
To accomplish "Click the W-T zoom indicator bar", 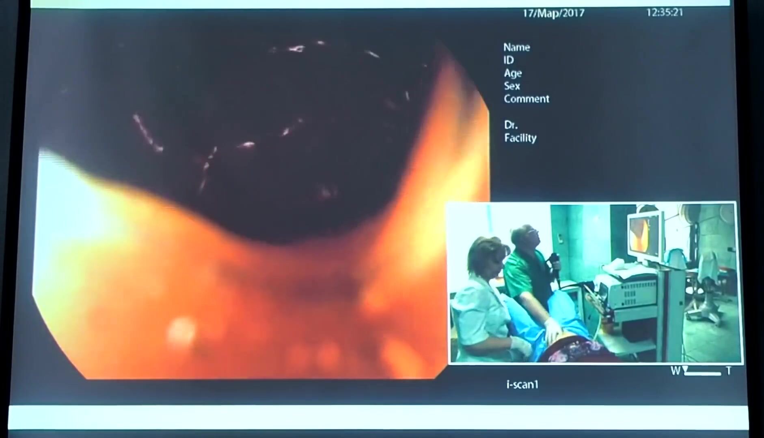I will click(702, 374).
